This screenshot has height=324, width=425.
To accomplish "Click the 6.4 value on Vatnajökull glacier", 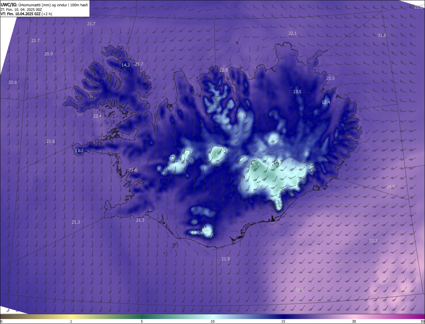I will [257, 164].
